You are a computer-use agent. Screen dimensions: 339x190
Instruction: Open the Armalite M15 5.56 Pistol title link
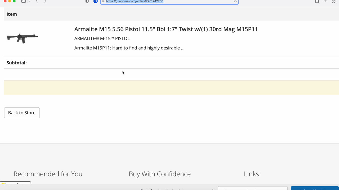166,29
